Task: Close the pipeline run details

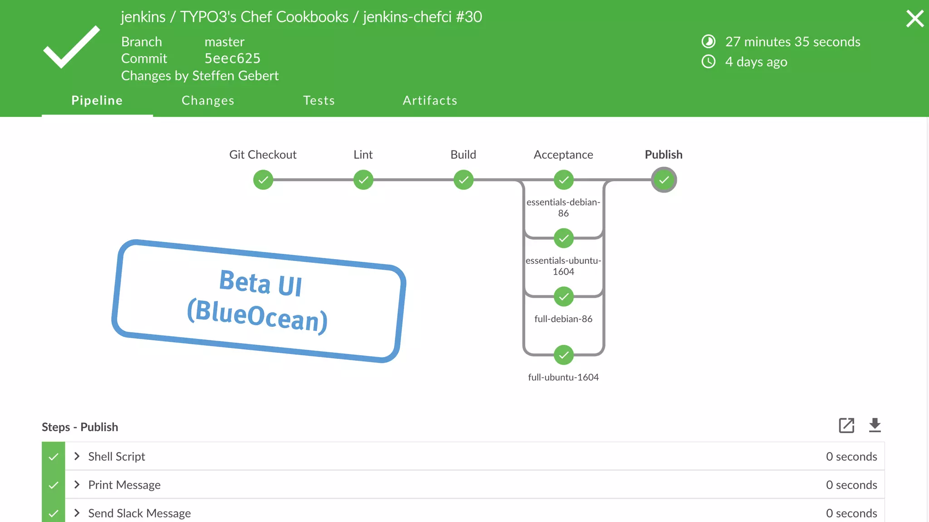Action: 914,19
